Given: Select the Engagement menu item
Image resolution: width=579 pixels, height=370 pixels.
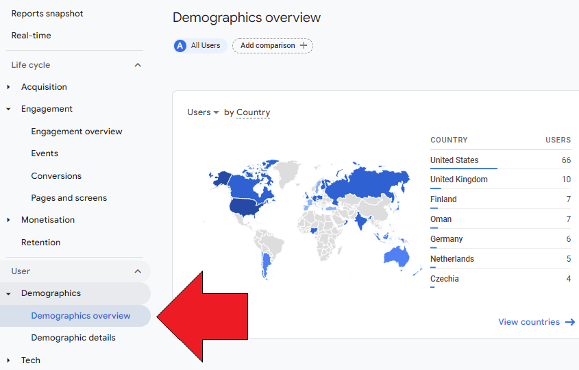Looking at the screenshot, I should 47,109.
